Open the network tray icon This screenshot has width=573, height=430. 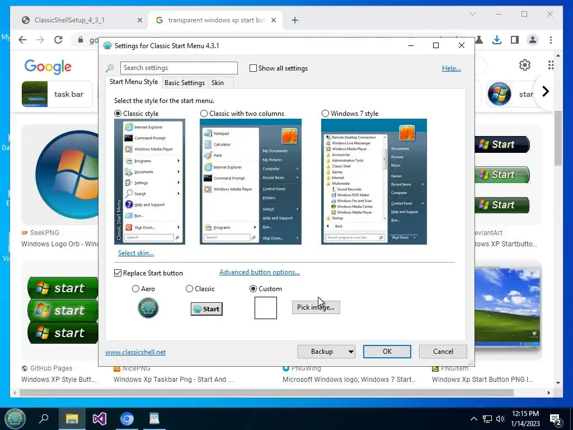point(487,419)
